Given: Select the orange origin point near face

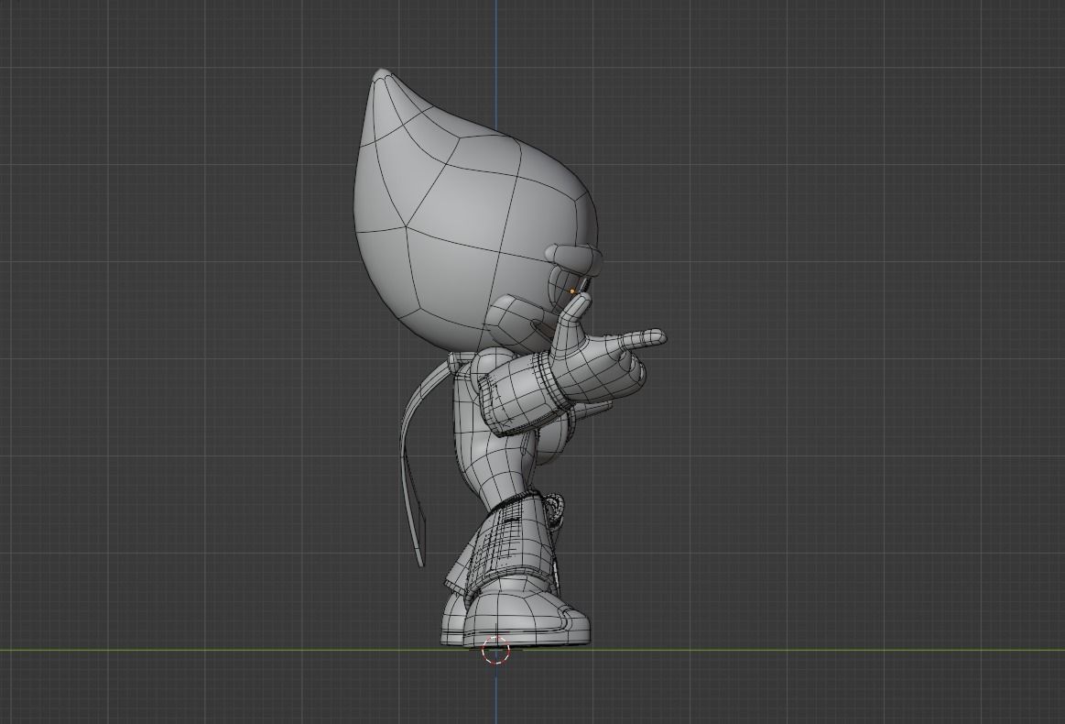Looking at the screenshot, I should pyautogui.click(x=572, y=291).
